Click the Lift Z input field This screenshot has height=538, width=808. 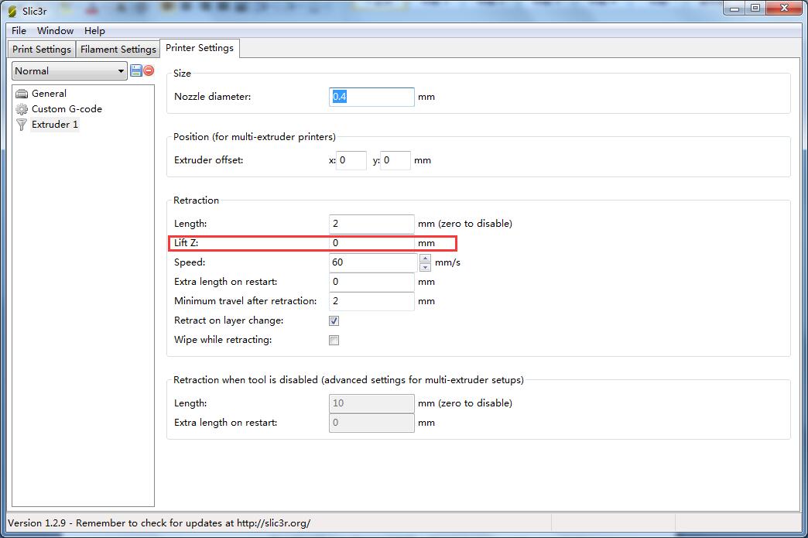[x=371, y=243]
